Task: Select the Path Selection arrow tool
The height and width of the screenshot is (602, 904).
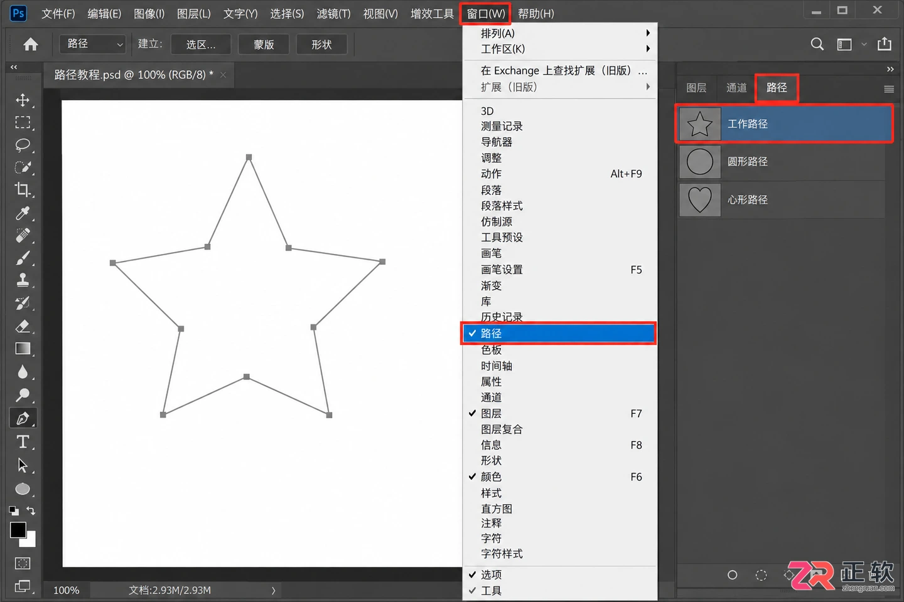Action: point(23,465)
